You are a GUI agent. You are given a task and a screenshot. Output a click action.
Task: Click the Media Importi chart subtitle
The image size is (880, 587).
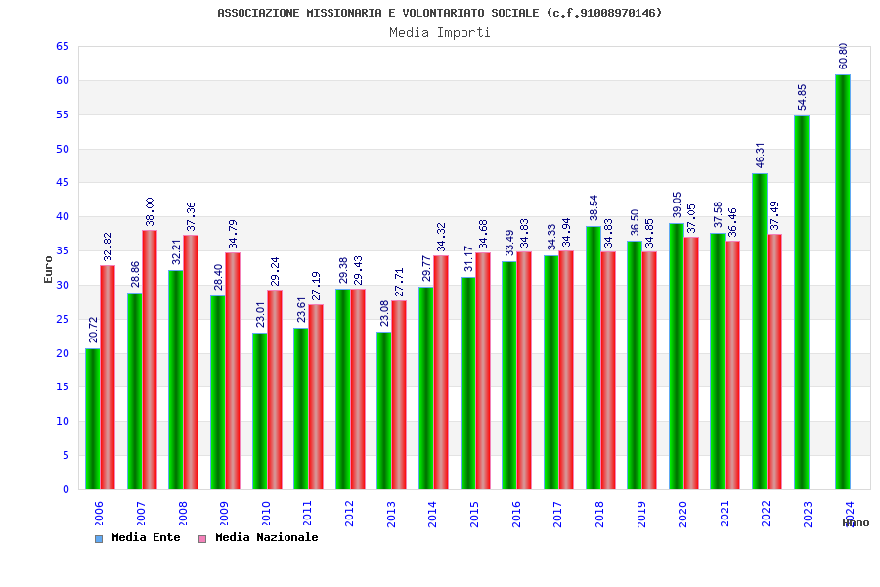pos(440,32)
